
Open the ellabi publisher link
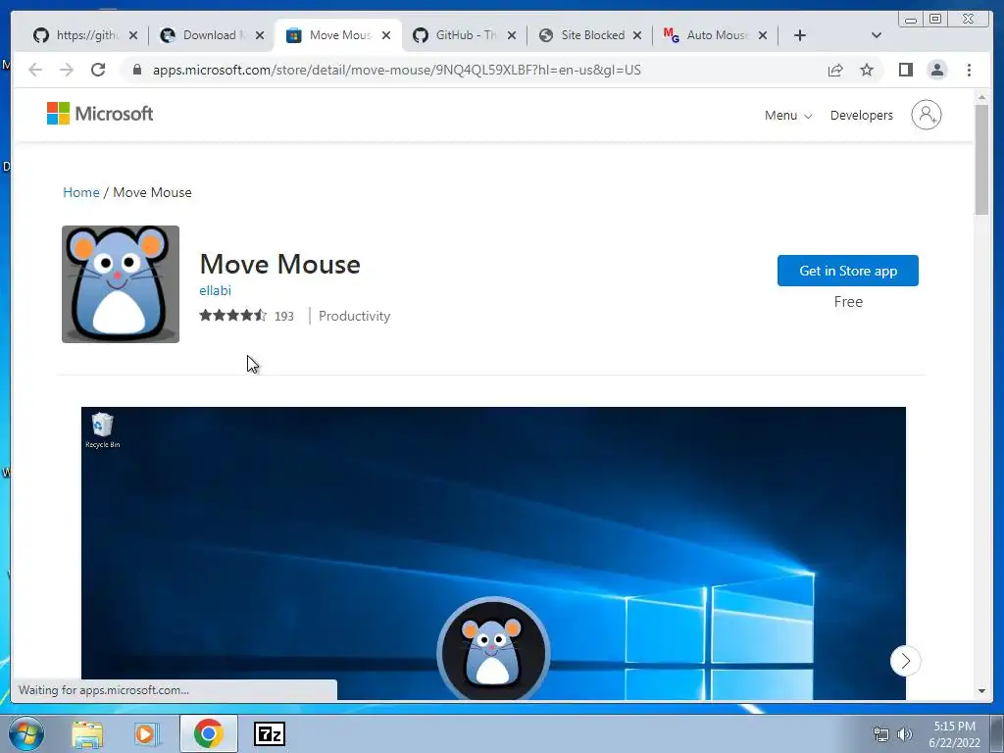point(215,290)
